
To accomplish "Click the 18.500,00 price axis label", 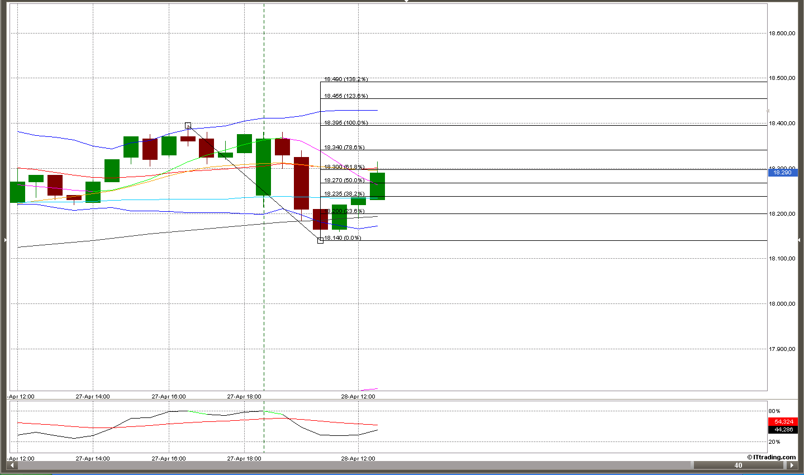I will point(782,78).
